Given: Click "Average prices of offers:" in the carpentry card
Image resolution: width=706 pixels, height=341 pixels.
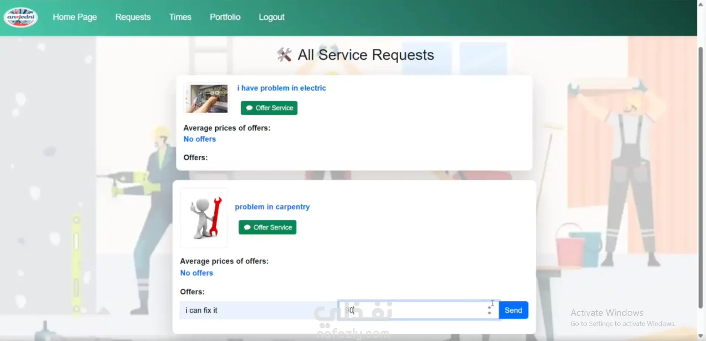Looking at the screenshot, I should (x=224, y=261).
